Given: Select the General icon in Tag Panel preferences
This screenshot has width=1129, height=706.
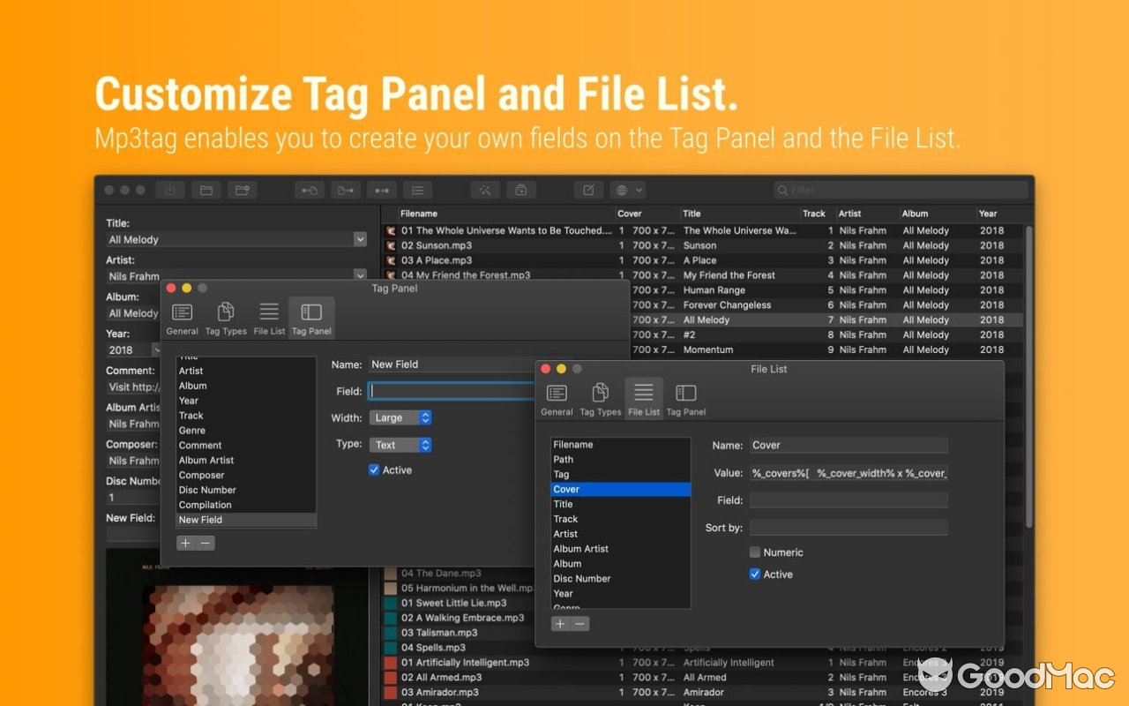Looking at the screenshot, I should click(x=182, y=316).
